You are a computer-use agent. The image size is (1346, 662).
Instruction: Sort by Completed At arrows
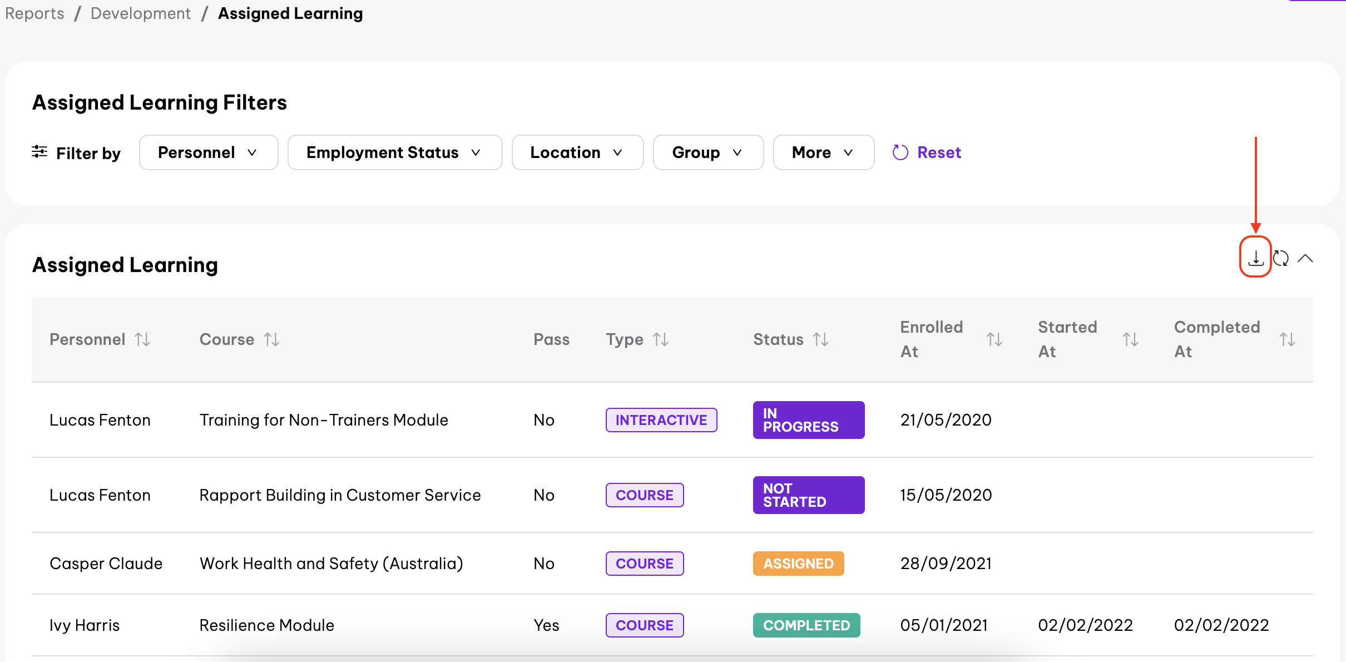[1287, 339]
